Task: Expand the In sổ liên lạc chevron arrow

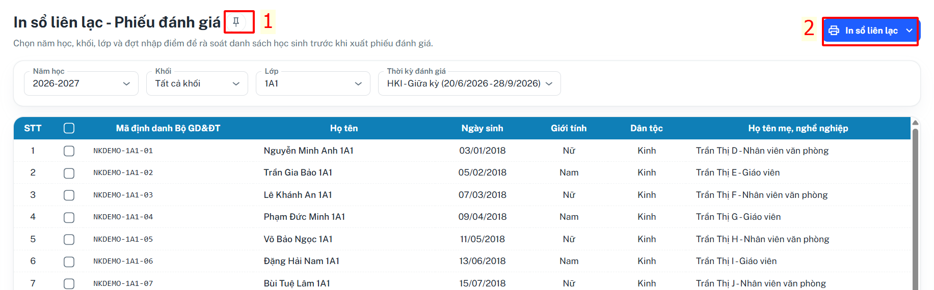Action: click(x=909, y=31)
